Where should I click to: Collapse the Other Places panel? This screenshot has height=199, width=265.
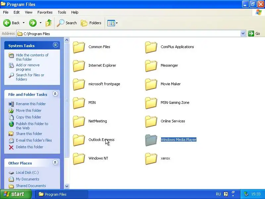[55, 163]
